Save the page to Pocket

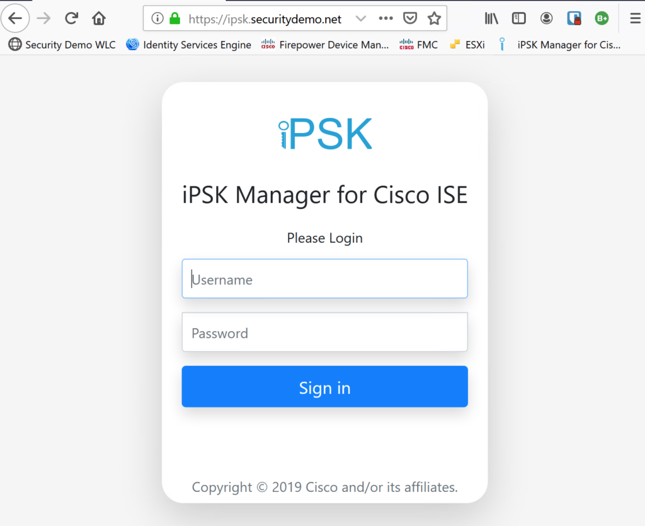[409, 18]
